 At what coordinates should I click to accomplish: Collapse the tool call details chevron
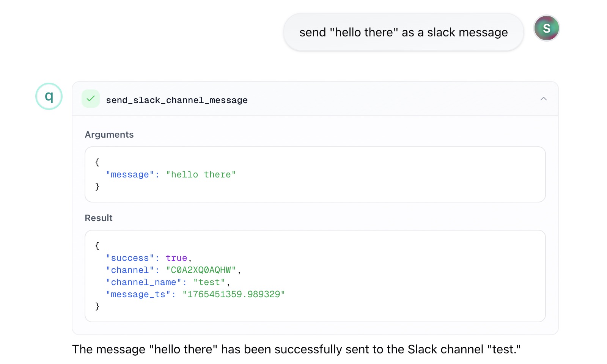[543, 99]
